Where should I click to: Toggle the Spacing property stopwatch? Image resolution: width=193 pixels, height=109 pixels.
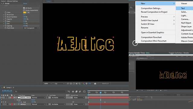(x=5, y=26)
